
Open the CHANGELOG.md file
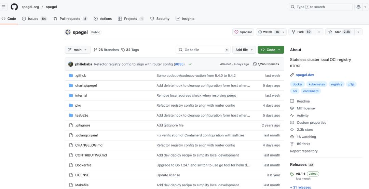coord(89,145)
